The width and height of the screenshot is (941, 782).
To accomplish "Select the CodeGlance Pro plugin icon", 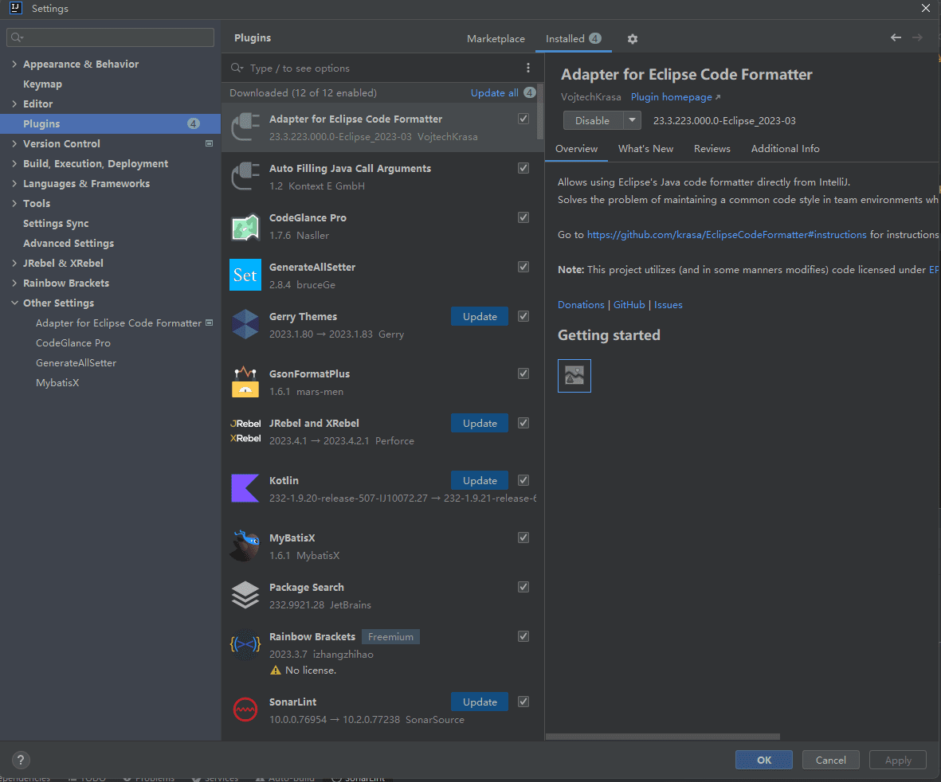I will (x=245, y=227).
